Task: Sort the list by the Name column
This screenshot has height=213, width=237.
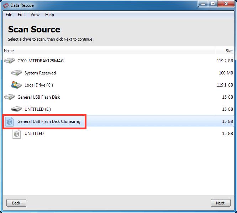Action: point(109,51)
